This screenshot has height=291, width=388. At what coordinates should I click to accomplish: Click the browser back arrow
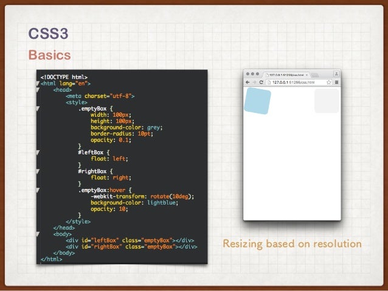[248, 83]
